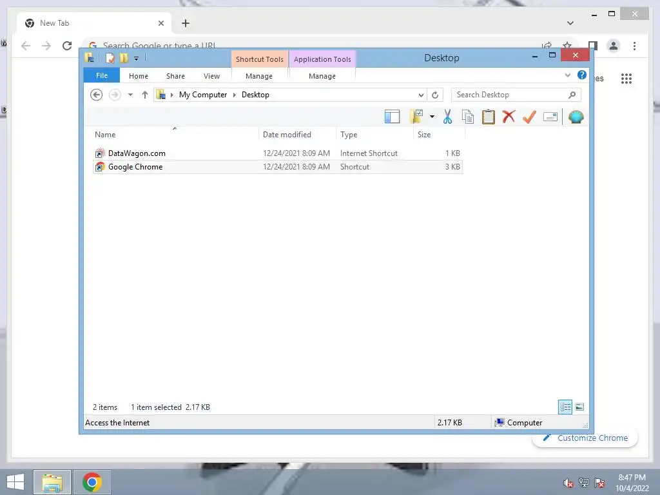Toggle Chrome side panel icon
Screen dimensions: 660x495
point(593,46)
